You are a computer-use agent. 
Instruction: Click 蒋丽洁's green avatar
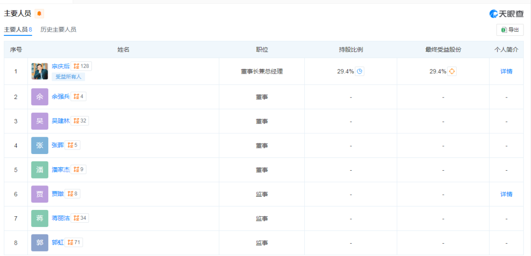pyautogui.click(x=40, y=219)
